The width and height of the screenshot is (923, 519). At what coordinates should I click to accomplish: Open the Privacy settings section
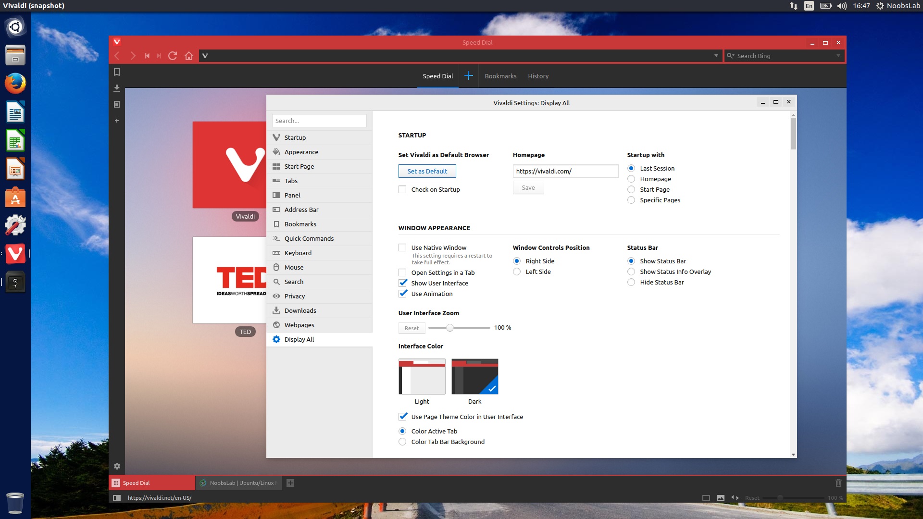coord(319,296)
